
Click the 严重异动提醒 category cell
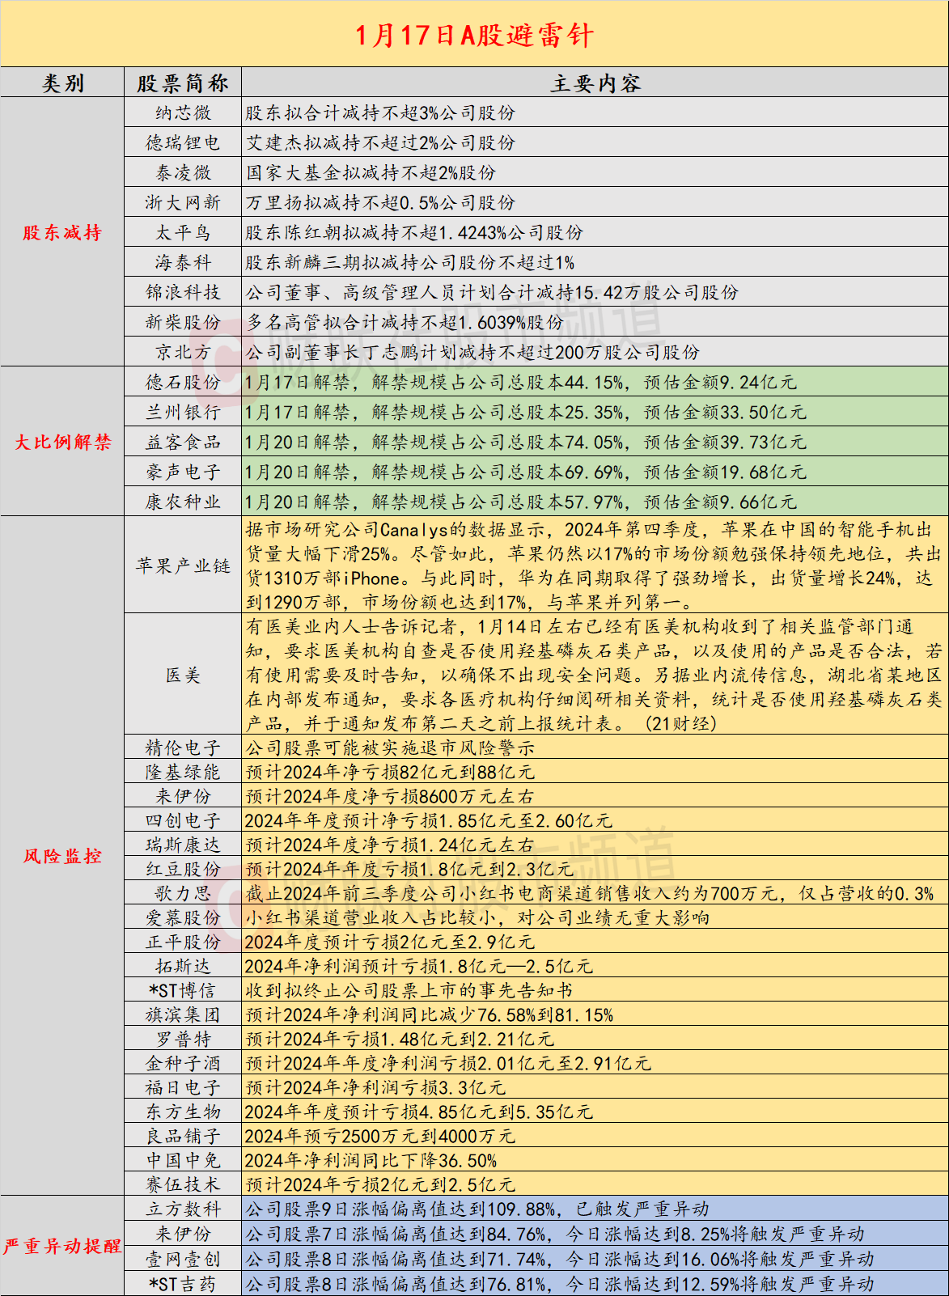62,1246
